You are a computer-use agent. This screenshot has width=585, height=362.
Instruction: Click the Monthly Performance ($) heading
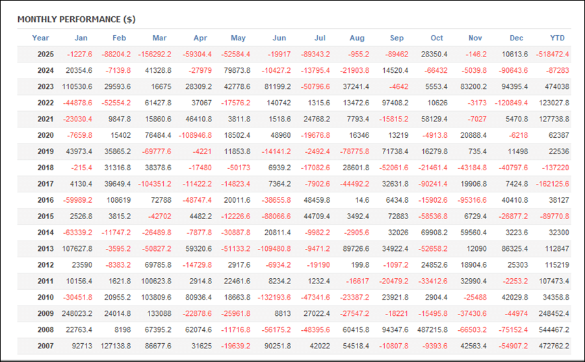coord(76,19)
